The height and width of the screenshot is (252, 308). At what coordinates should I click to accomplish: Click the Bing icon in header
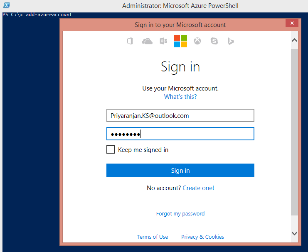tap(231, 41)
